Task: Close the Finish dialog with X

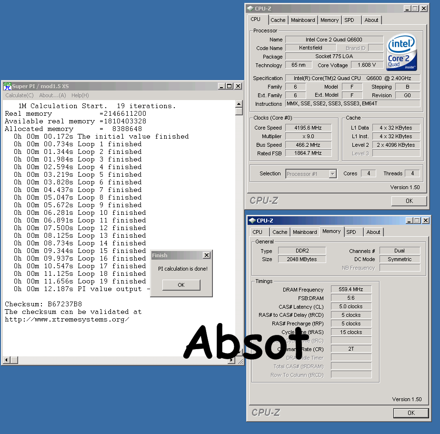Action: click(207, 255)
